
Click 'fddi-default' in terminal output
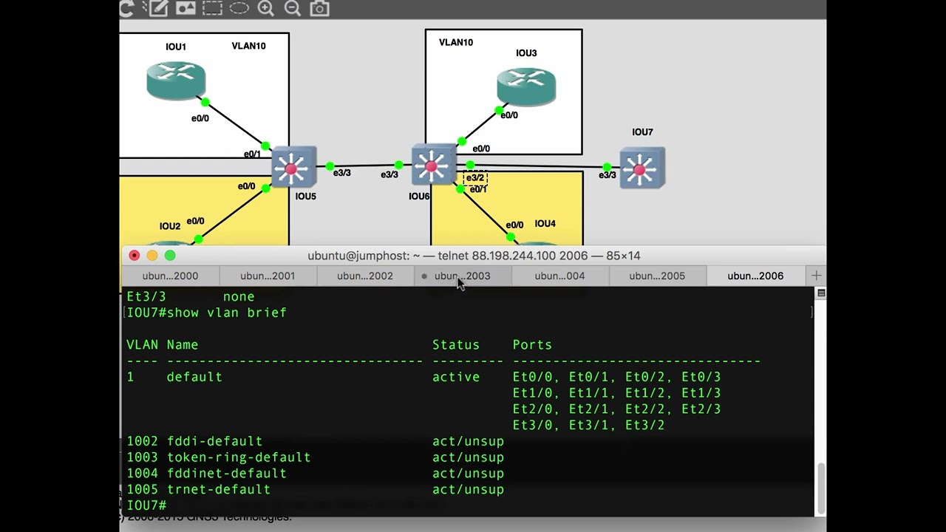pos(214,441)
